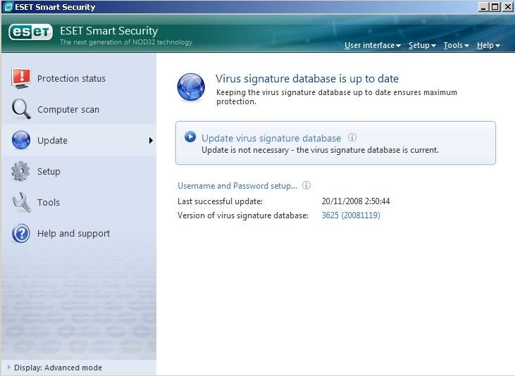
Task: Click 'Last successful update:' label
Action: click(x=220, y=201)
